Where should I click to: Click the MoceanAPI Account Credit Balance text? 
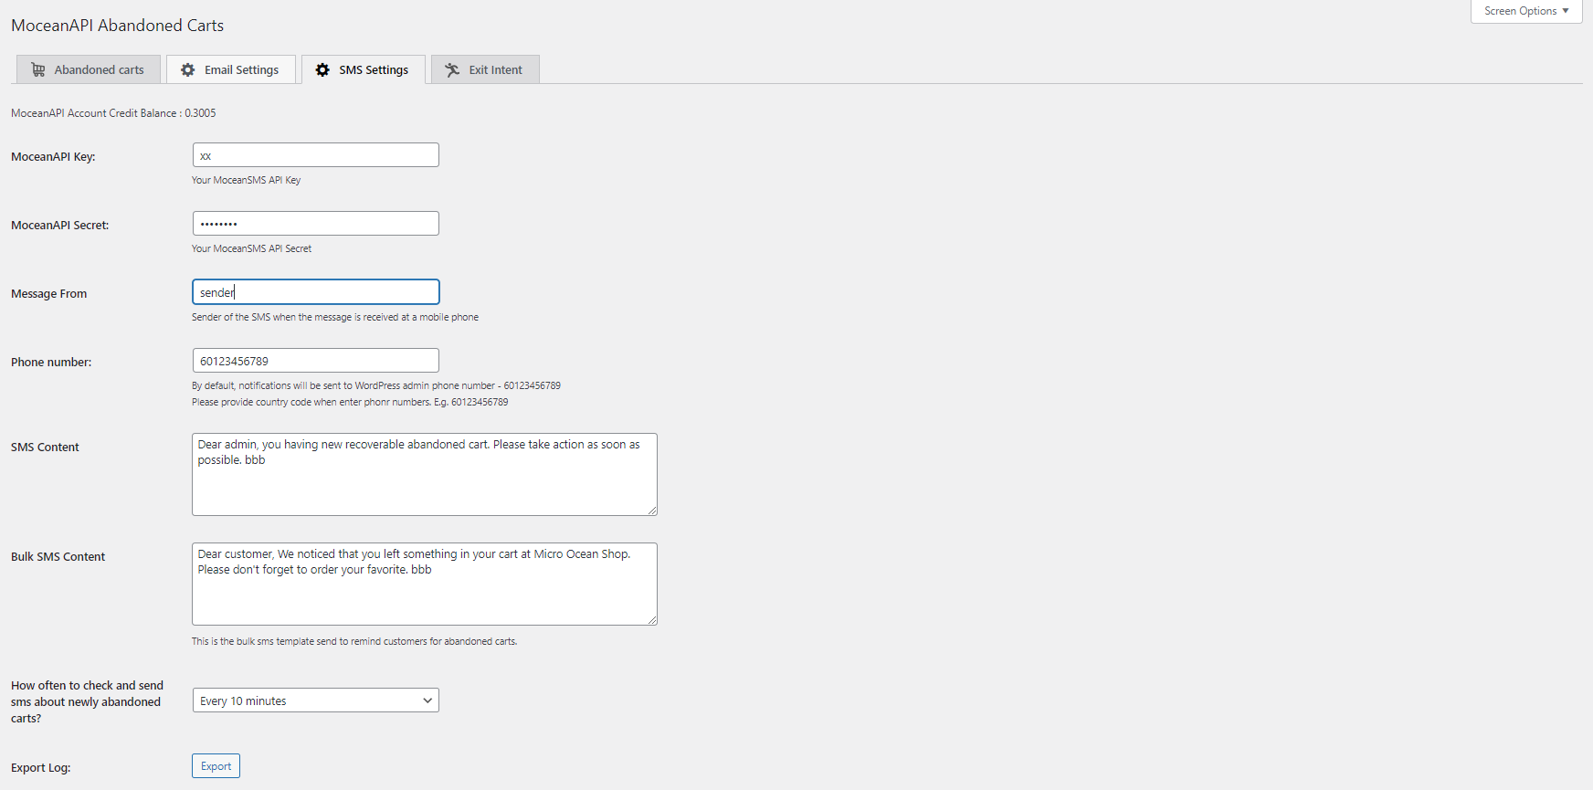pos(113,113)
